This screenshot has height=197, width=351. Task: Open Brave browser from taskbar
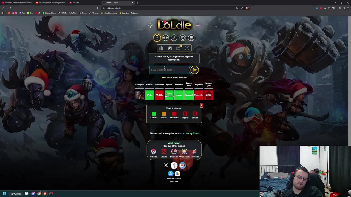pos(45,194)
